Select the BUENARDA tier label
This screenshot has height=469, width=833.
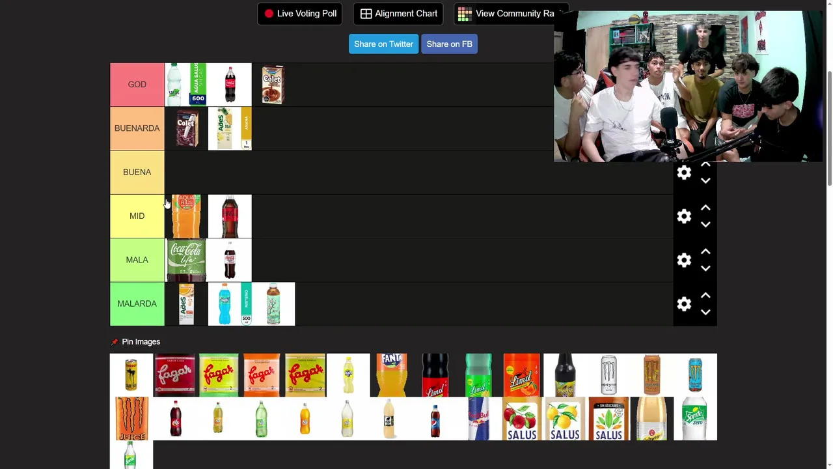tap(137, 128)
